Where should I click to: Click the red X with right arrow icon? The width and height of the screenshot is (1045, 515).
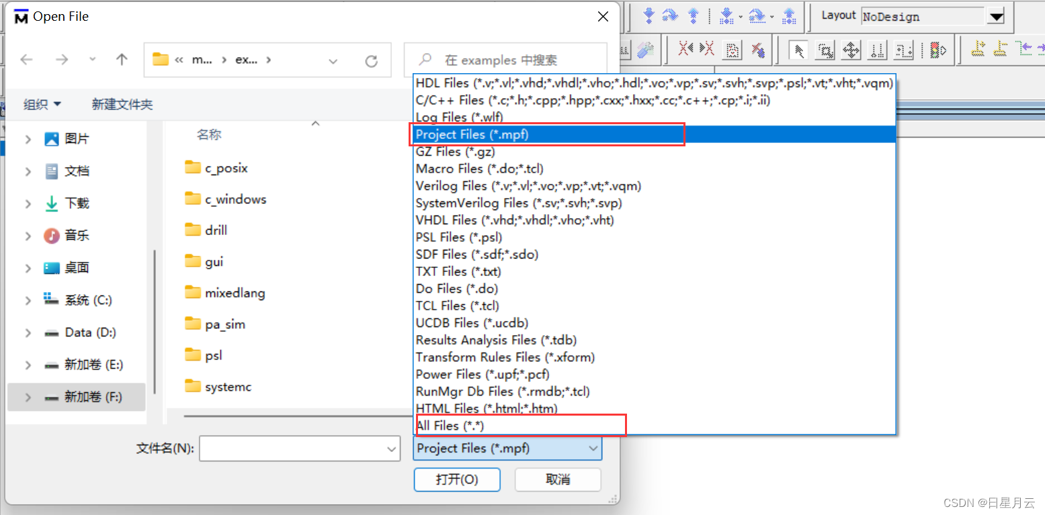click(707, 49)
